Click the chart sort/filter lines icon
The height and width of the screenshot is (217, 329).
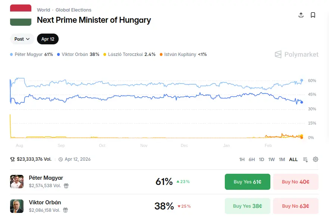click(x=305, y=160)
